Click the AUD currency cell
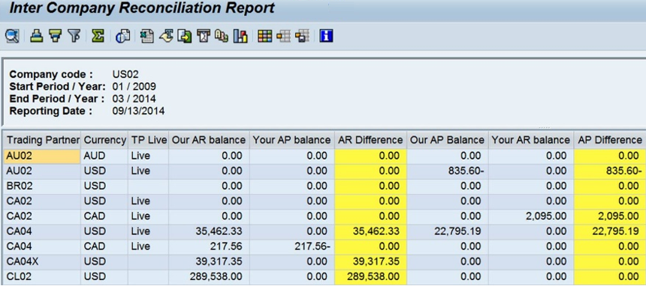The width and height of the screenshot is (646, 286). coord(104,156)
